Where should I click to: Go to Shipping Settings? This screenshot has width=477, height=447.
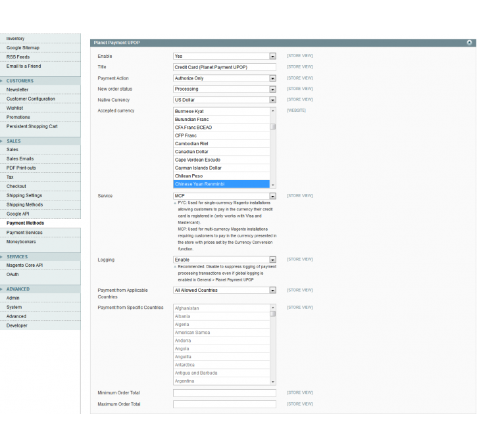pos(40,195)
